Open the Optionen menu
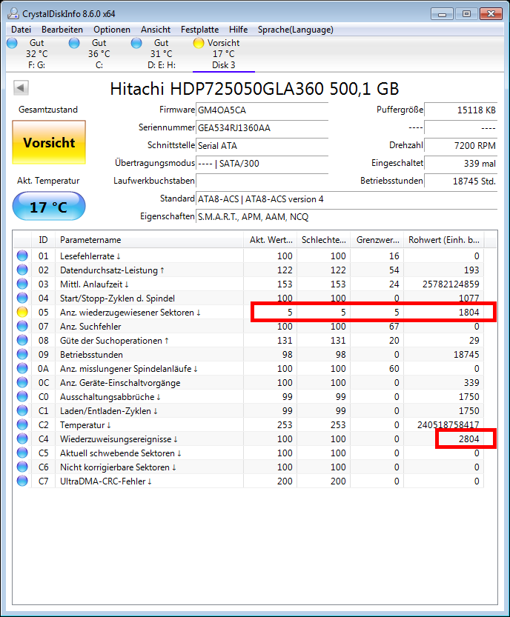 tap(112, 30)
